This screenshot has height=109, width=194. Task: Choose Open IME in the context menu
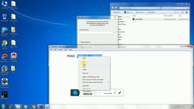click(x=94, y=86)
